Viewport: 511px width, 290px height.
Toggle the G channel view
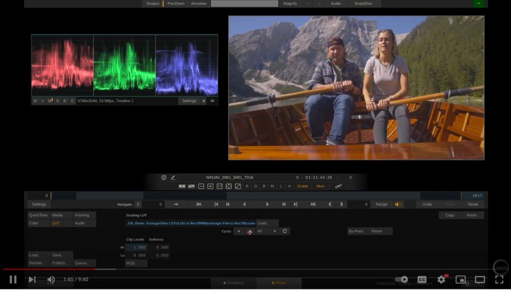point(255,186)
